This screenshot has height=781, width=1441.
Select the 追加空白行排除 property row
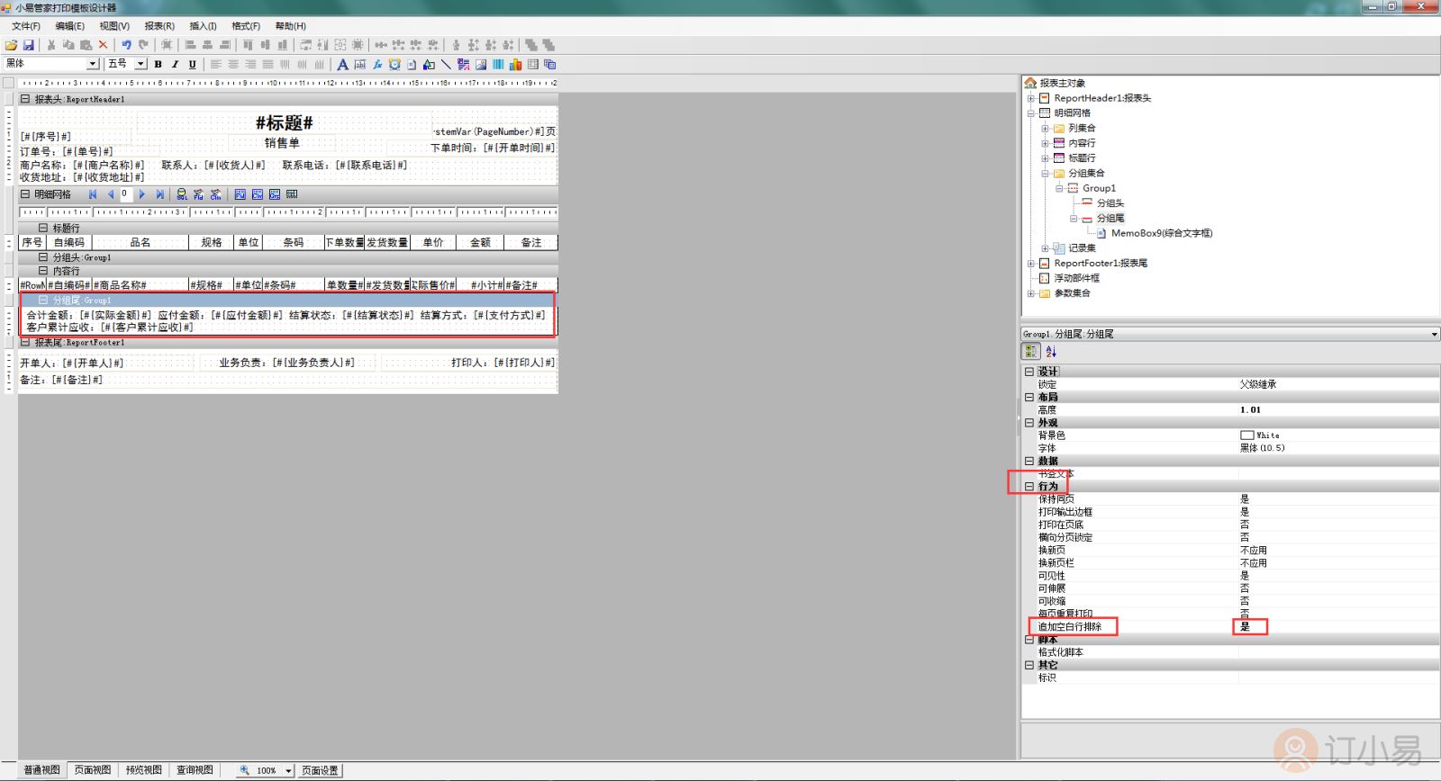point(1230,626)
